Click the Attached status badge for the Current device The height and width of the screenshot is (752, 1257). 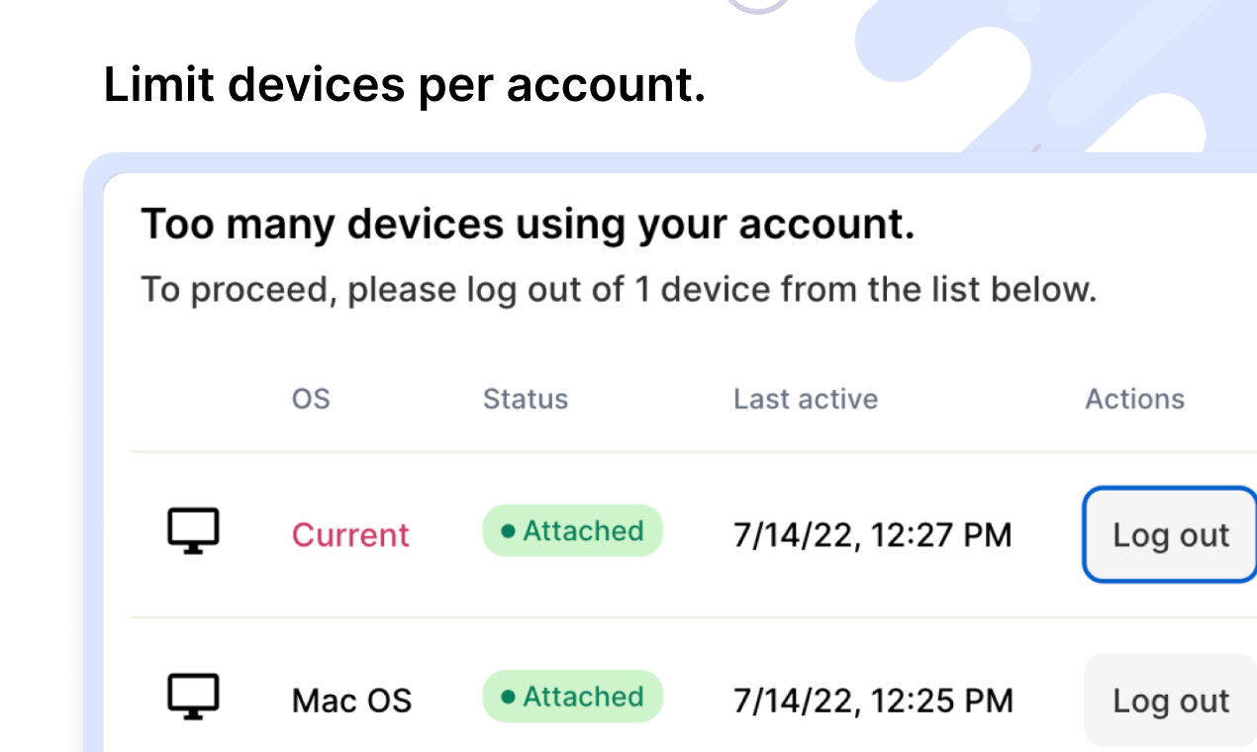pyautogui.click(x=572, y=531)
